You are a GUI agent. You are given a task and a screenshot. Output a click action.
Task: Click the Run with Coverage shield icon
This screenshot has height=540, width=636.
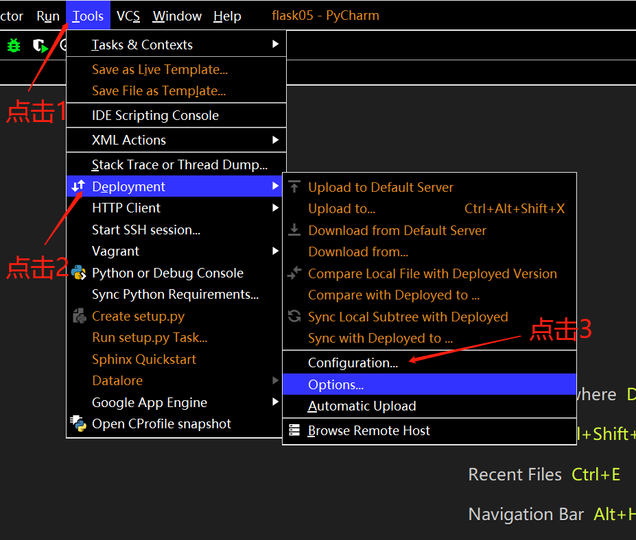[40, 45]
